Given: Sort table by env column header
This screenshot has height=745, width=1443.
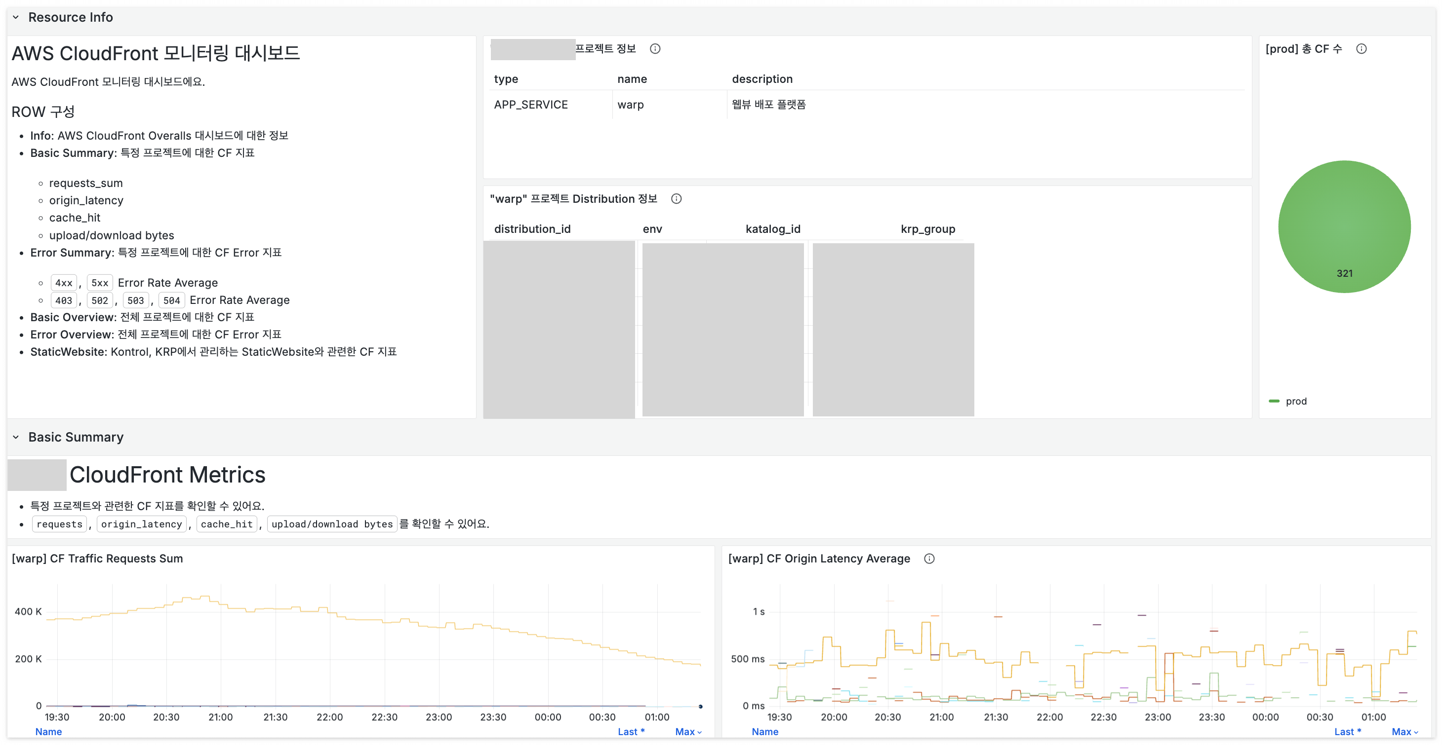Looking at the screenshot, I should click(652, 229).
